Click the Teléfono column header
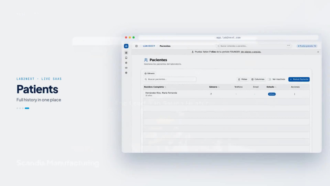Viewport: 330px width, 186px height. coord(239,87)
